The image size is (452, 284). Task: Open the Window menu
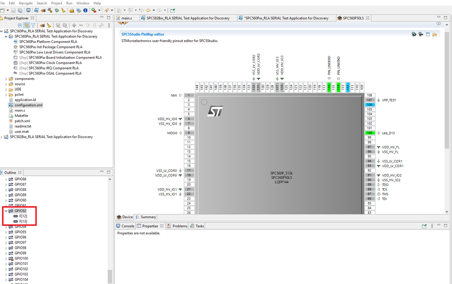83,3
